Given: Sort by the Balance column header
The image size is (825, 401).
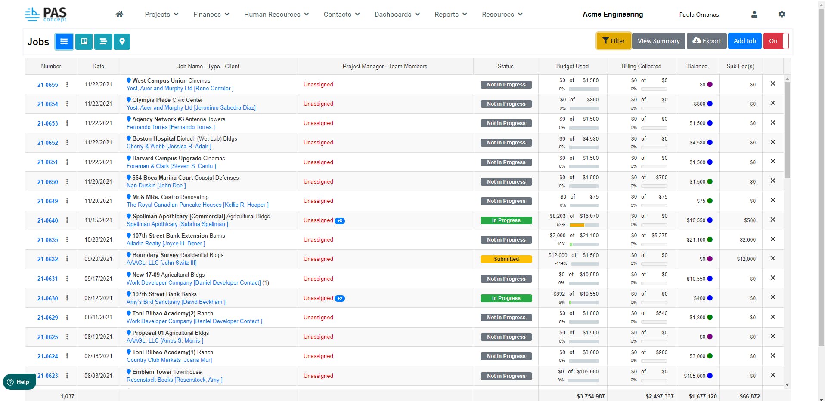Looking at the screenshot, I should point(697,66).
